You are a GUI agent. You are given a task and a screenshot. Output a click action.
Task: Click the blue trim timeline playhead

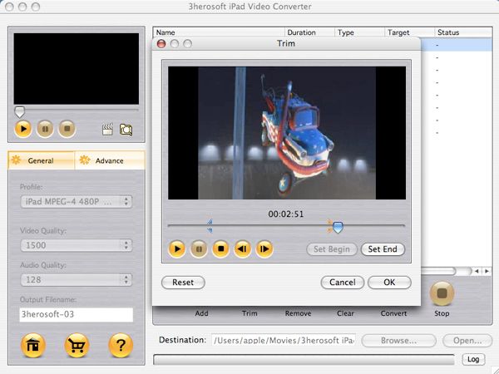pyautogui.click(x=338, y=227)
